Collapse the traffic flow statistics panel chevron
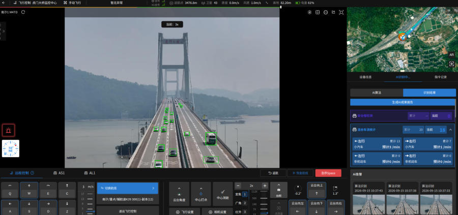 (451, 130)
